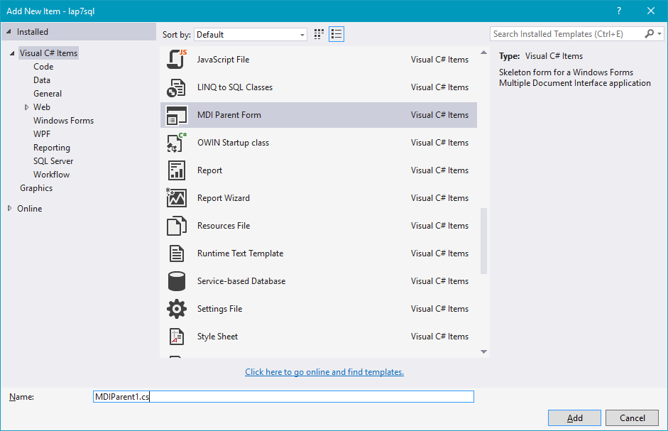Image resolution: width=668 pixels, height=431 pixels.
Task: Toggle the list view display mode
Action: click(x=336, y=33)
